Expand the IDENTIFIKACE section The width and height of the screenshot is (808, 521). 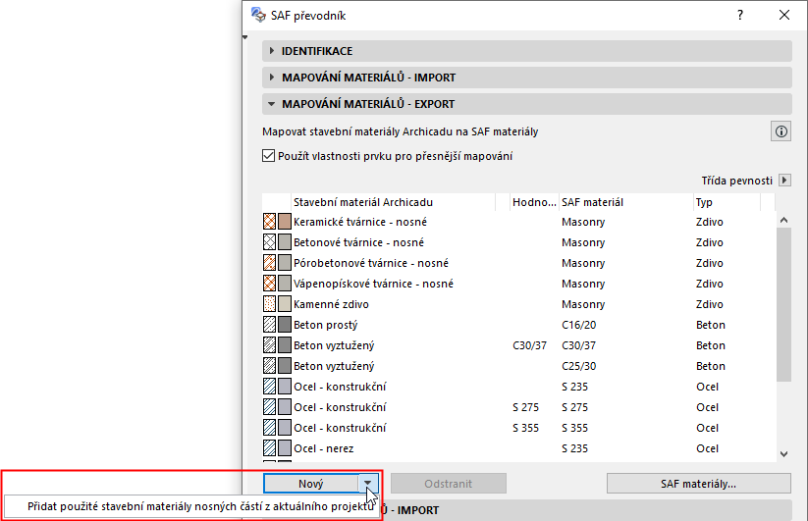tap(526, 51)
